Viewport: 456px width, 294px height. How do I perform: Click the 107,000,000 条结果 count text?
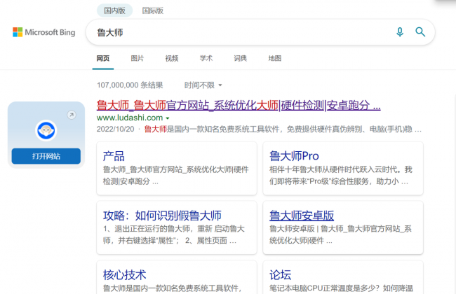pyautogui.click(x=130, y=85)
